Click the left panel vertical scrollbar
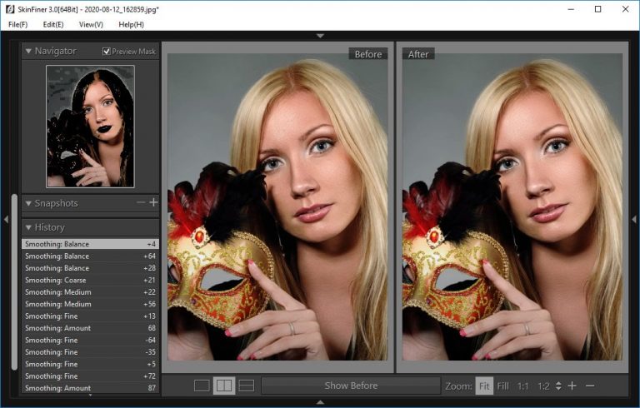 point(15,281)
